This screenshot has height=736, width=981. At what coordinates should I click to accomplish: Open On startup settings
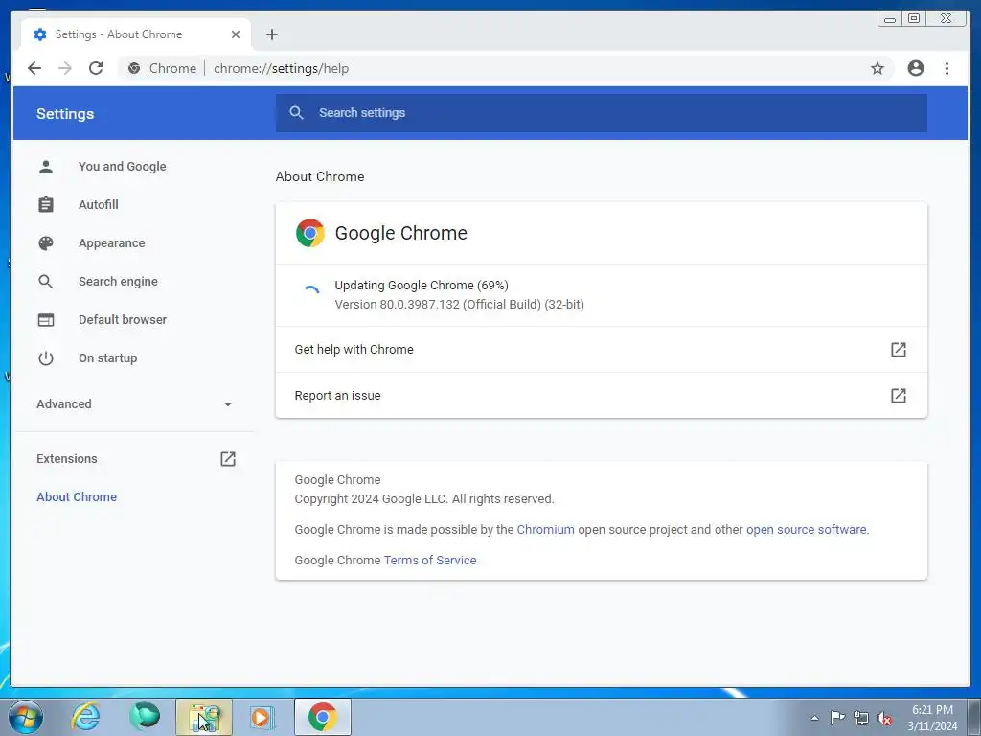[x=107, y=358]
